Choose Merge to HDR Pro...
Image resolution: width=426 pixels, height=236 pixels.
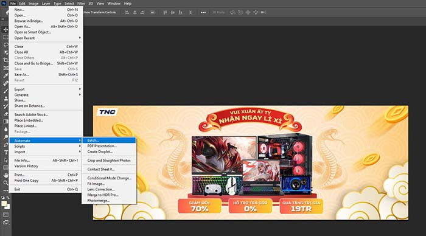(109, 195)
